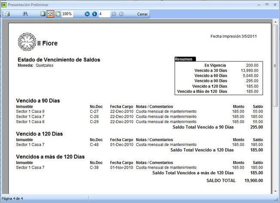Image resolution: width=280 pixels, height=203 pixels.
Task: Go to the previous page
Action: coord(94,14)
